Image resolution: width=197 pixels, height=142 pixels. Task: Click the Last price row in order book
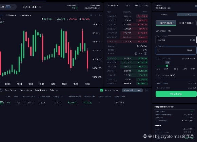click(127, 46)
